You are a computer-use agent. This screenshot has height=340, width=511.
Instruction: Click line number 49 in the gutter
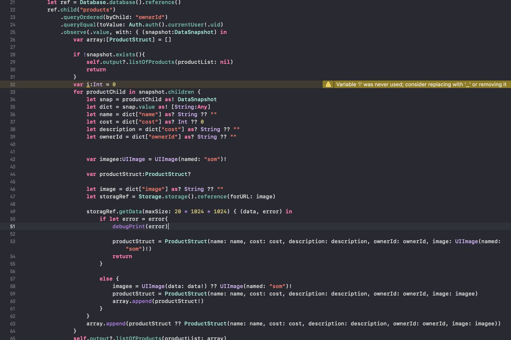pyautogui.click(x=12, y=212)
